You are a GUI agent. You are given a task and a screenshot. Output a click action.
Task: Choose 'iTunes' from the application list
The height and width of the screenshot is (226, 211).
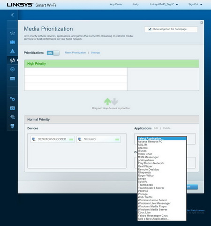coord(162,151)
